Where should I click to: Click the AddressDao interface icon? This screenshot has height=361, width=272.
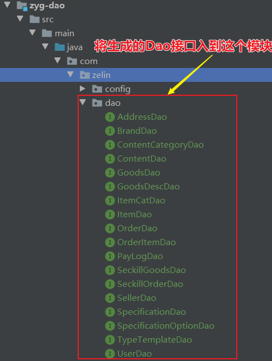tap(110, 117)
